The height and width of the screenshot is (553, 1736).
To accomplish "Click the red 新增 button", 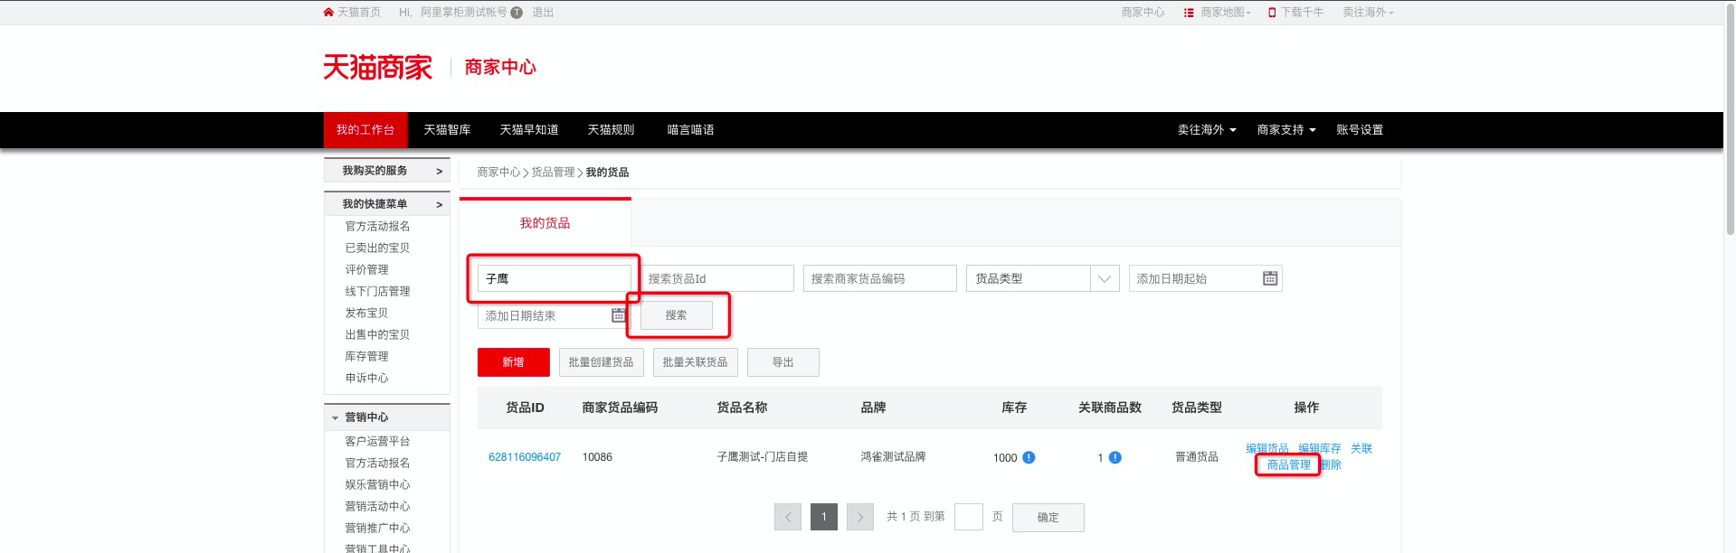I will [513, 362].
